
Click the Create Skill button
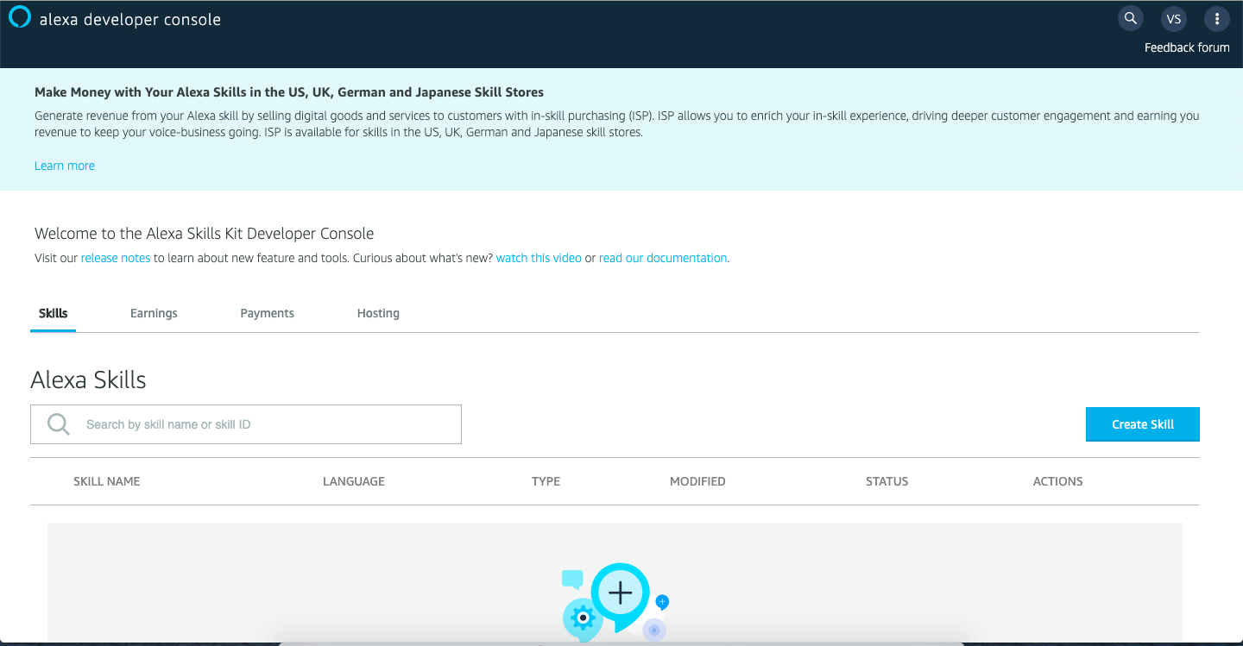(x=1143, y=424)
